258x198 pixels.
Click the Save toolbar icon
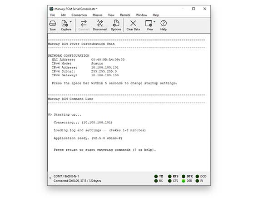pyautogui.click(x=53, y=25)
